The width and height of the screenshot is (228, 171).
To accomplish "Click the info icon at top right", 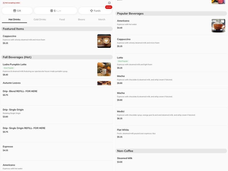I will coord(109,3).
